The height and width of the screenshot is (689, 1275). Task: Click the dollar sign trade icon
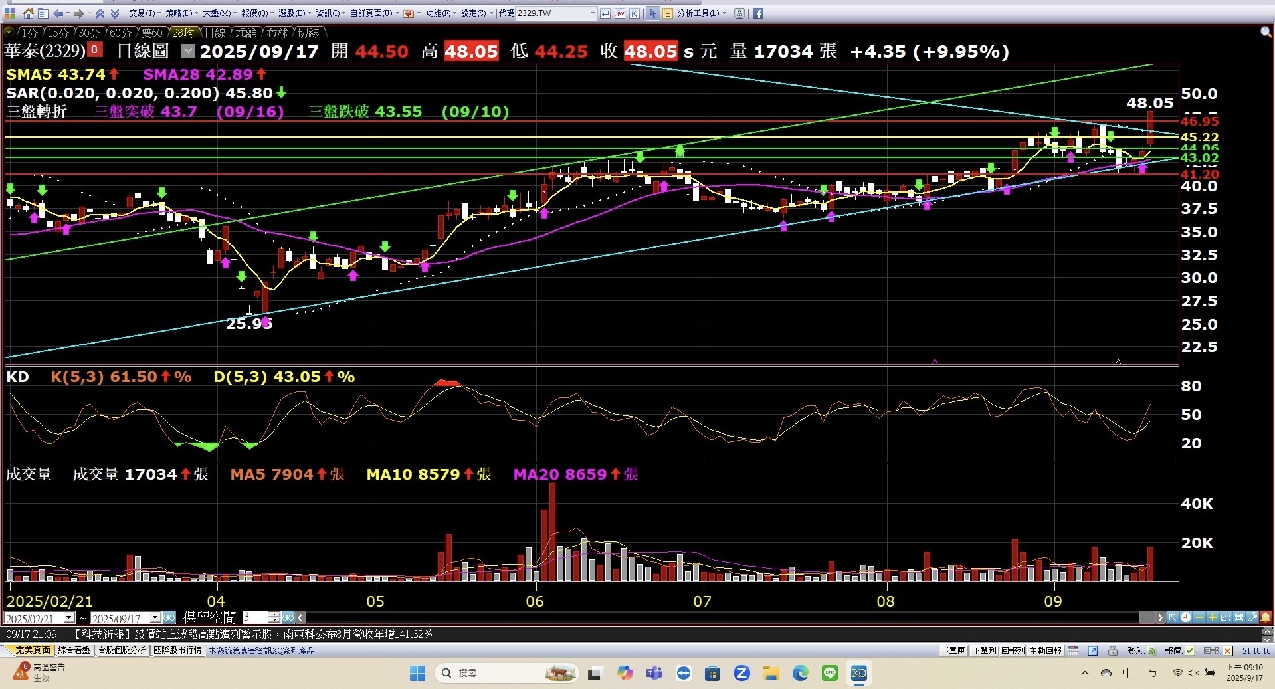(x=667, y=13)
